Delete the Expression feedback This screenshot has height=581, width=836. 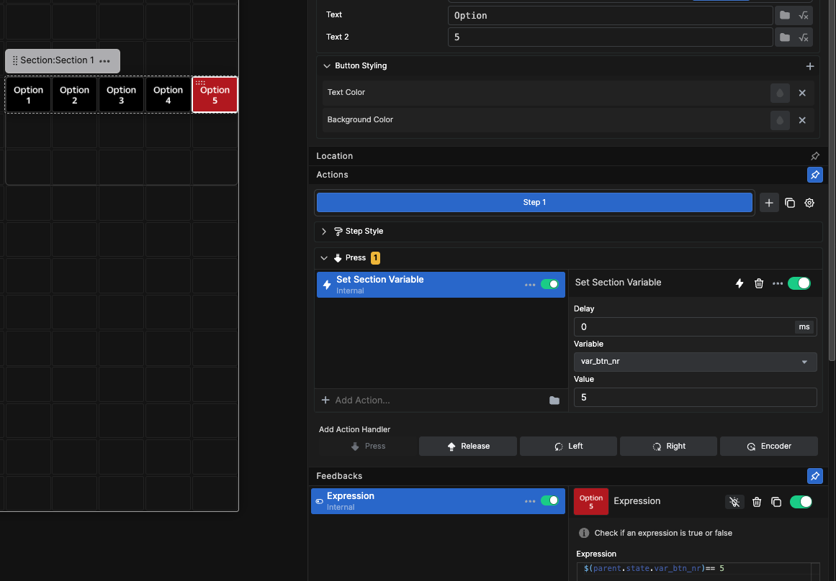tap(757, 502)
